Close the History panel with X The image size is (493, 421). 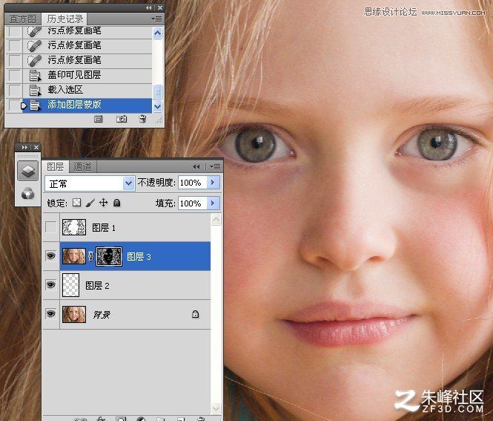(x=160, y=8)
